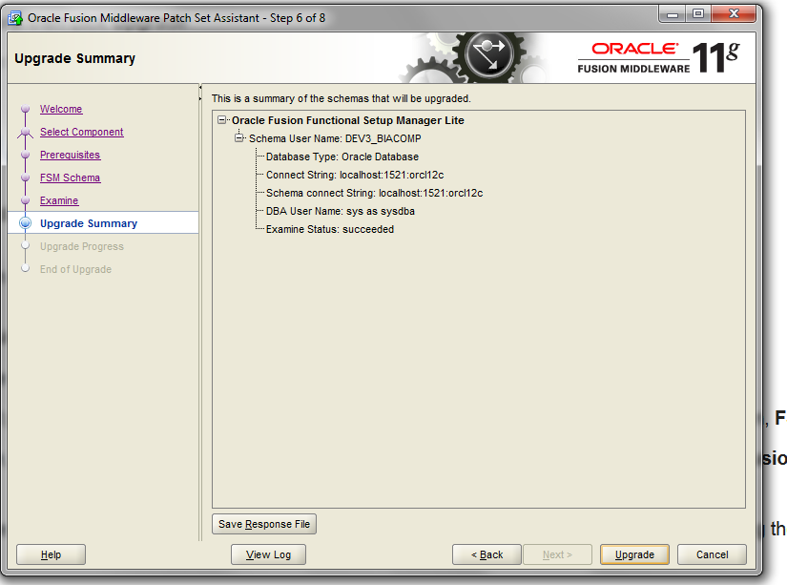Click the Save Response File button
787x585 pixels.
[x=264, y=524]
